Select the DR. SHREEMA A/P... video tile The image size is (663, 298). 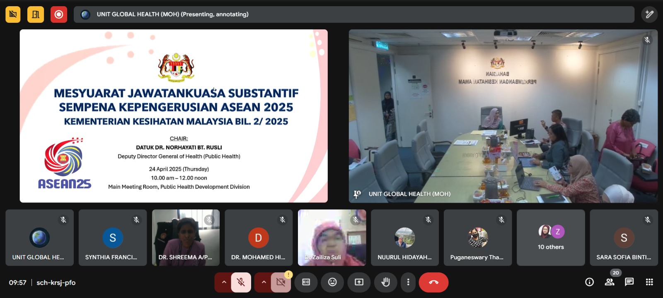click(186, 238)
